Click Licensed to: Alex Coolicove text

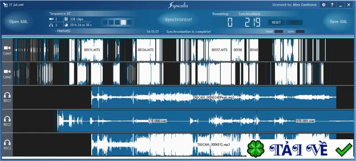295,5
